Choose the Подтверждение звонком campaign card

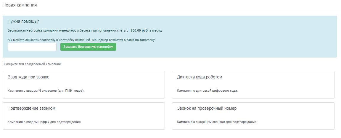click(84, 116)
